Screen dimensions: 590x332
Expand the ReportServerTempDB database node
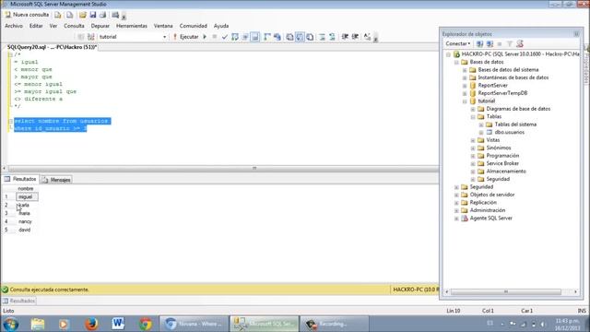click(x=465, y=93)
